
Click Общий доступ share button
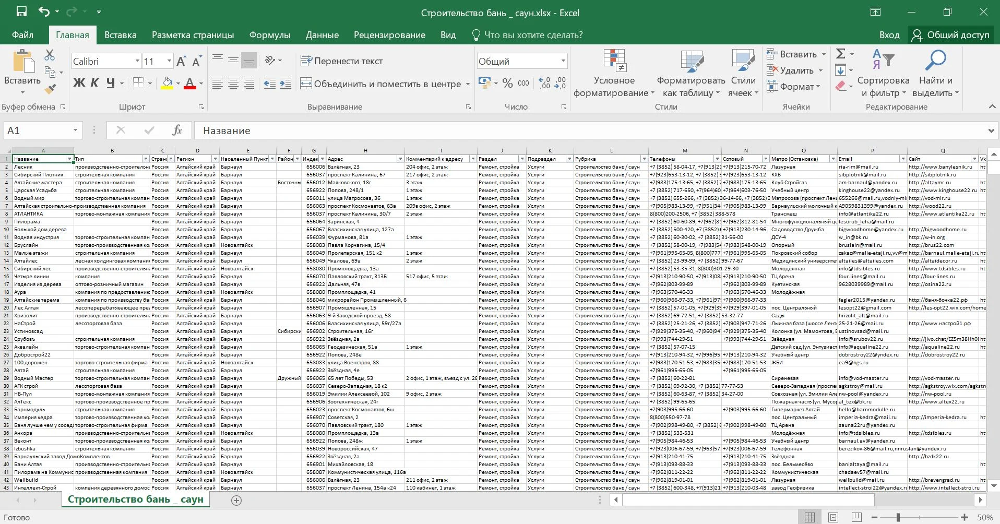pos(950,35)
